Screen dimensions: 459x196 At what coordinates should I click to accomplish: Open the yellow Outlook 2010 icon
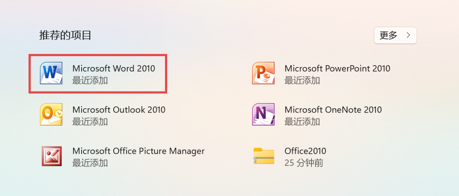tap(51, 114)
